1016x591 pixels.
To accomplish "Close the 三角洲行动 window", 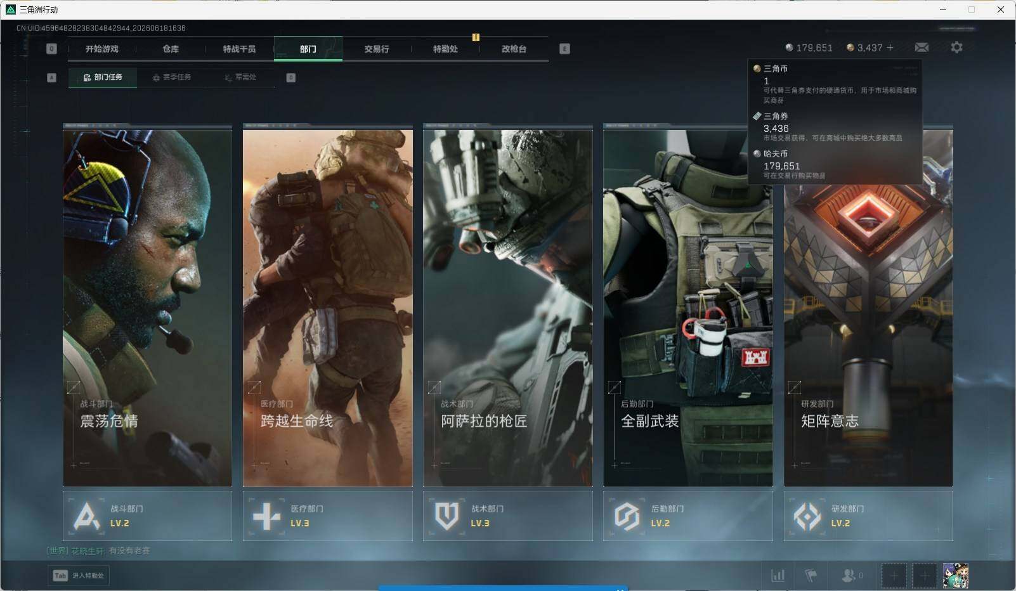I will pos(1001,10).
